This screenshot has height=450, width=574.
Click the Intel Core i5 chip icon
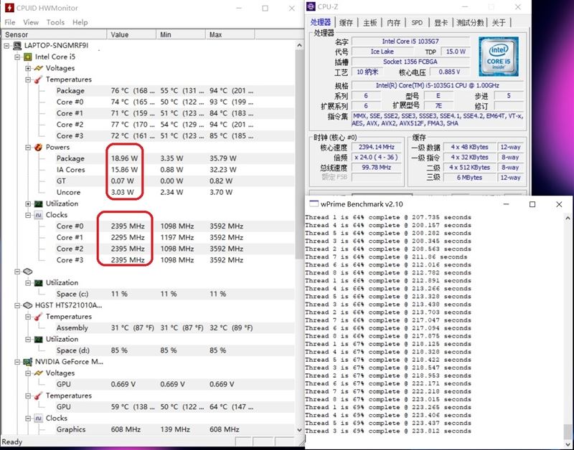tap(28, 57)
